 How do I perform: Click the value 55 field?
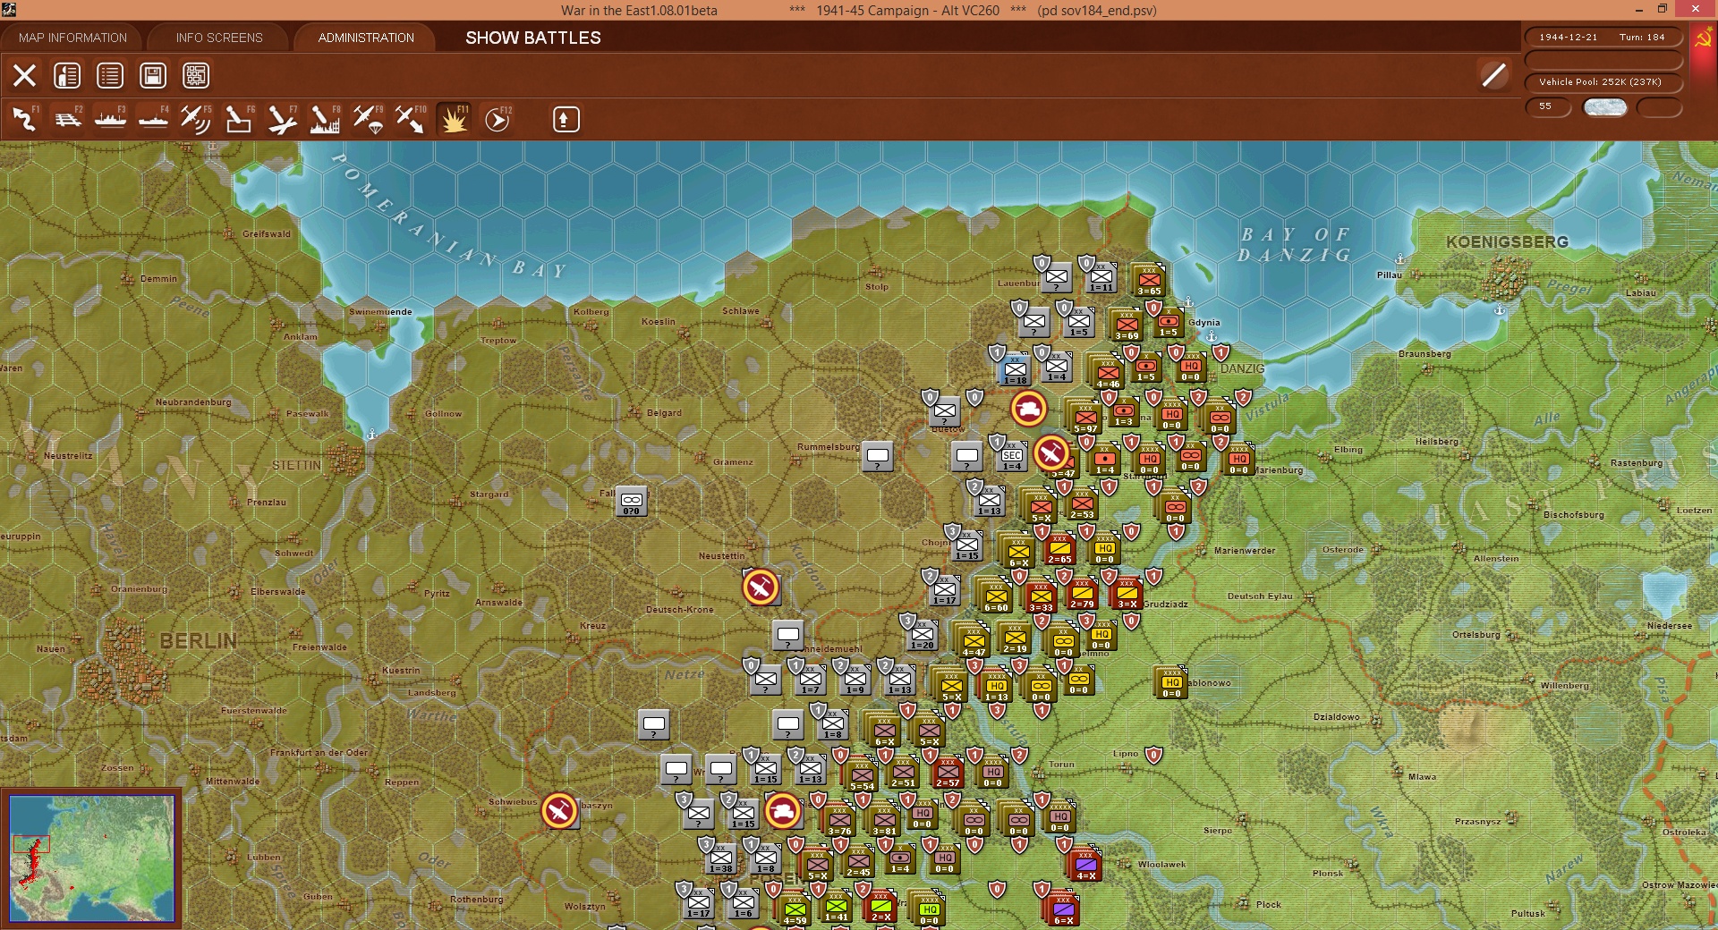pyautogui.click(x=1548, y=106)
